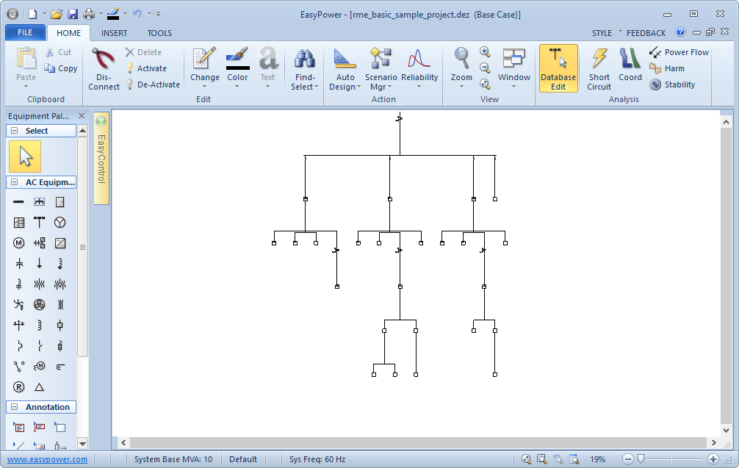Switch to the INSERT ribbon tab
The image size is (739, 468).
click(x=114, y=33)
